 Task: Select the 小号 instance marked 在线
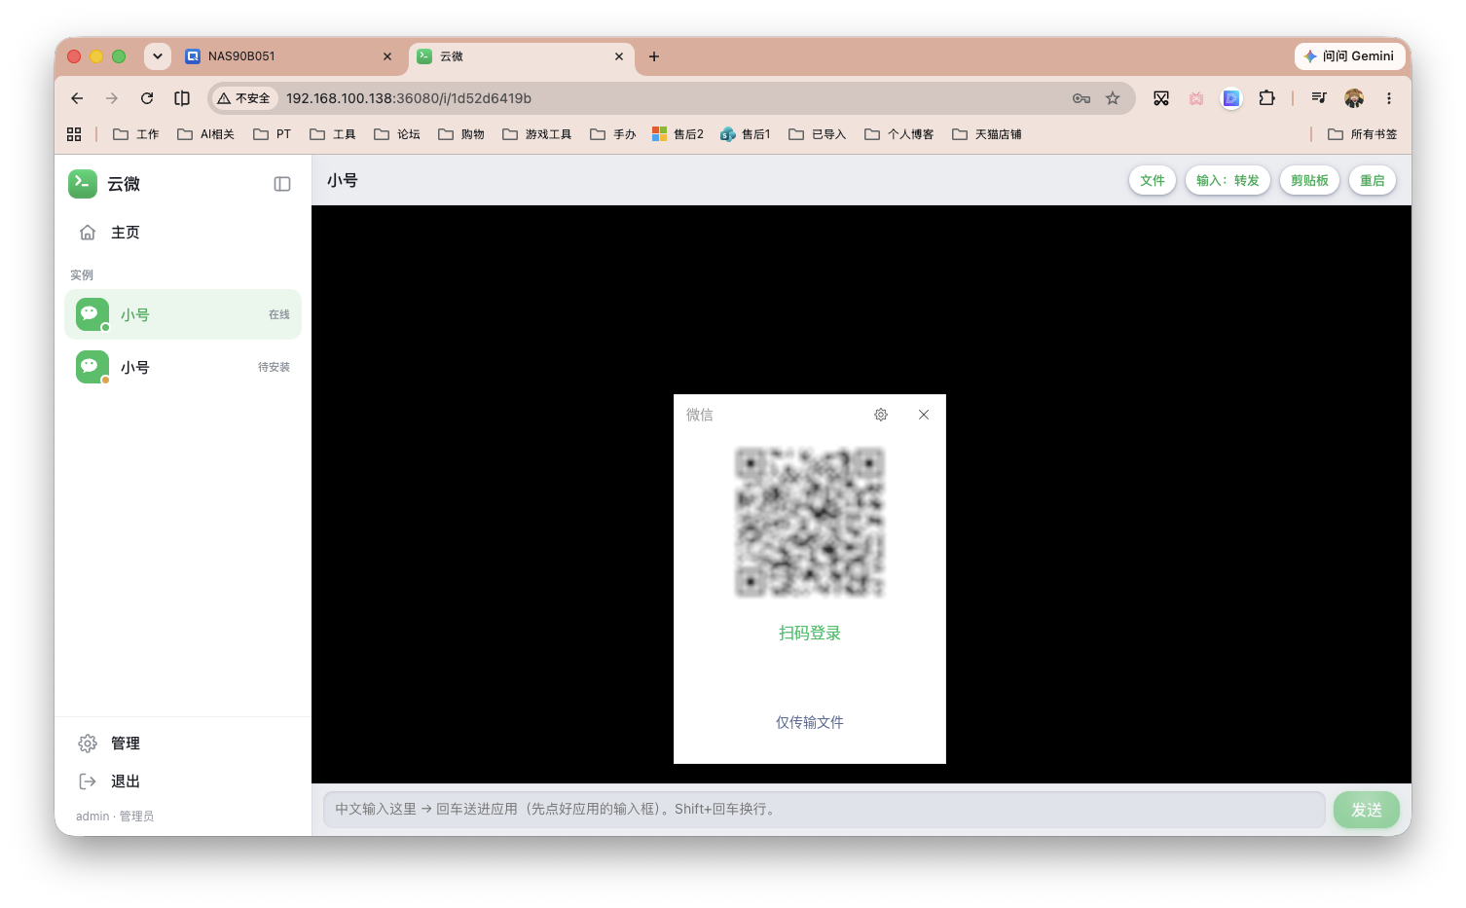pos(183,314)
